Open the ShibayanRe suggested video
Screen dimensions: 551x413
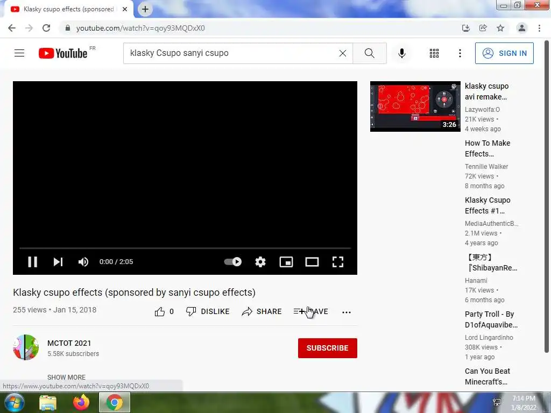[491, 262]
